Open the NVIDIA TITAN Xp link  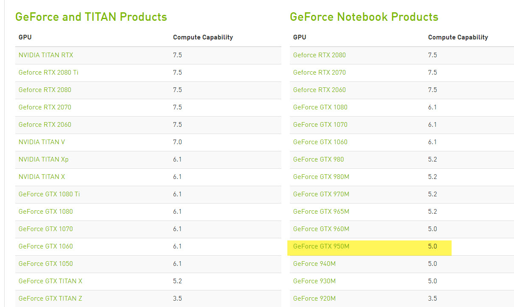43,159
